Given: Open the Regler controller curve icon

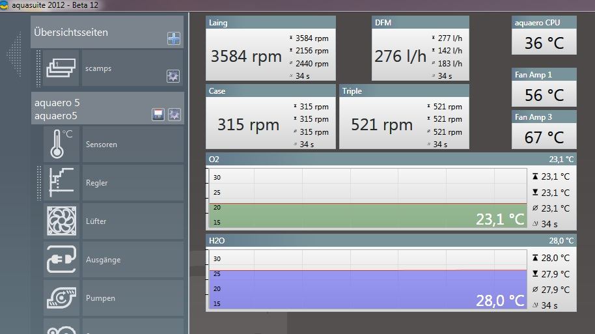Looking at the screenshot, I should [61, 183].
